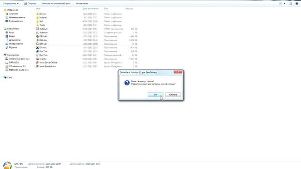Screen dimensions: 301x169
Task: Select Libraries in the navigation pane
Action: [x=13, y=29]
